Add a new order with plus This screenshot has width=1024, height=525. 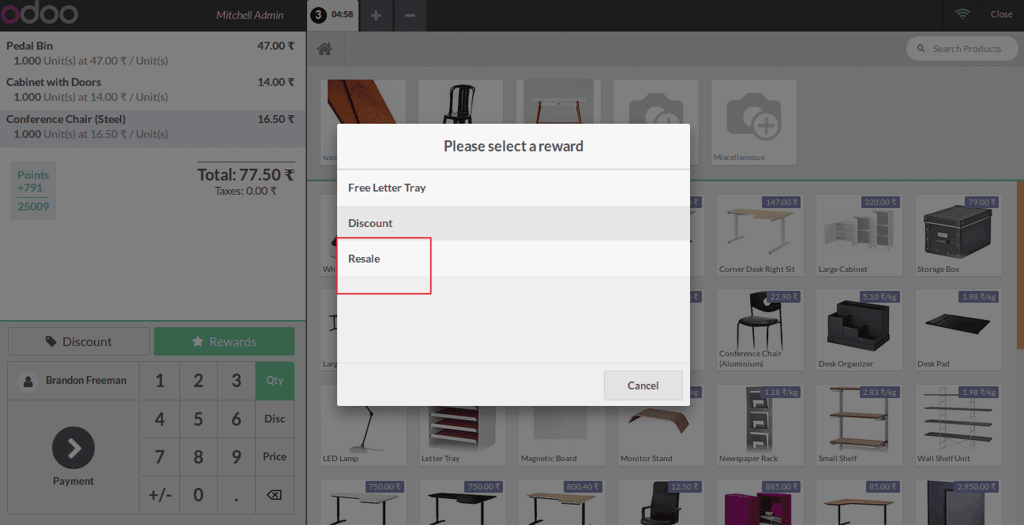click(x=376, y=16)
